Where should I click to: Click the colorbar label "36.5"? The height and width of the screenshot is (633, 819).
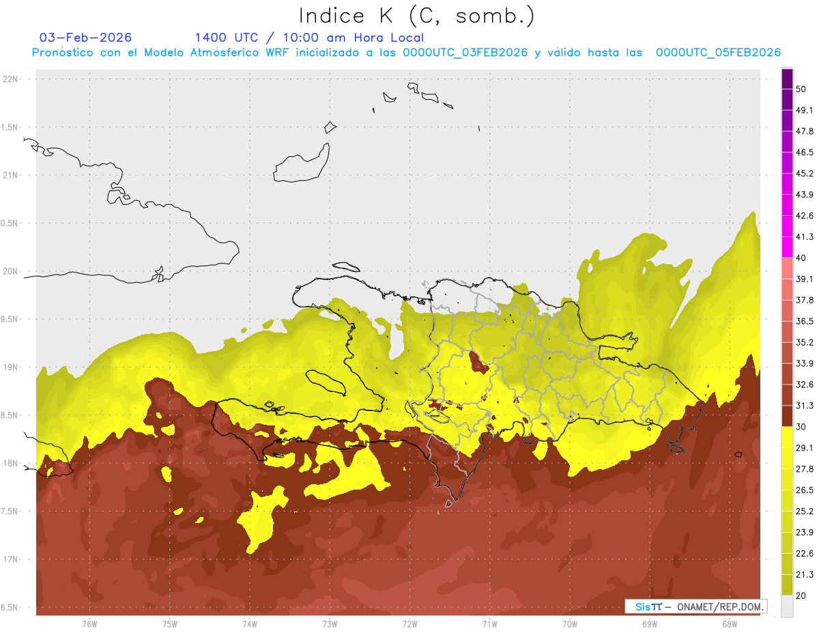[x=805, y=322]
